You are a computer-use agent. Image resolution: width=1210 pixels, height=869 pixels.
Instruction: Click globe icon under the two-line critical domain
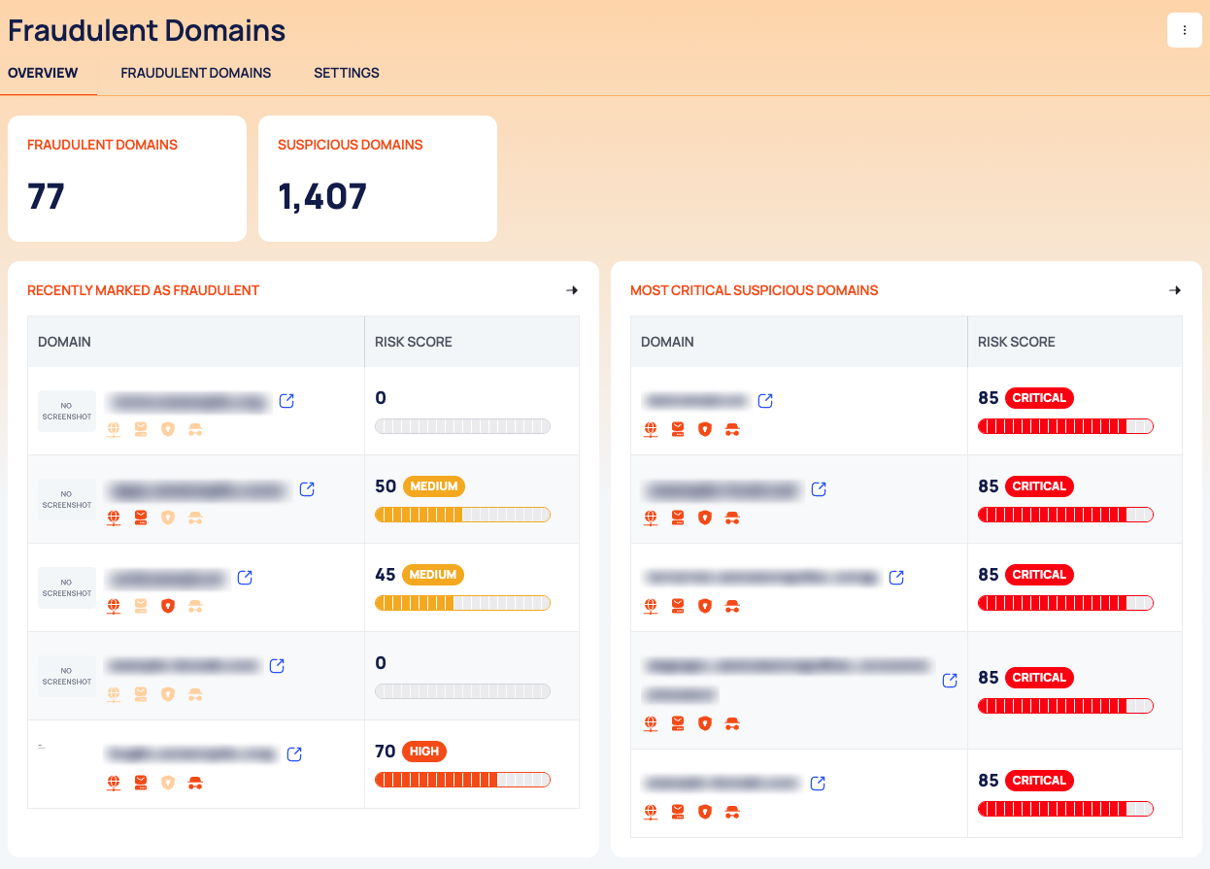pyautogui.click(x=651, y=723)
